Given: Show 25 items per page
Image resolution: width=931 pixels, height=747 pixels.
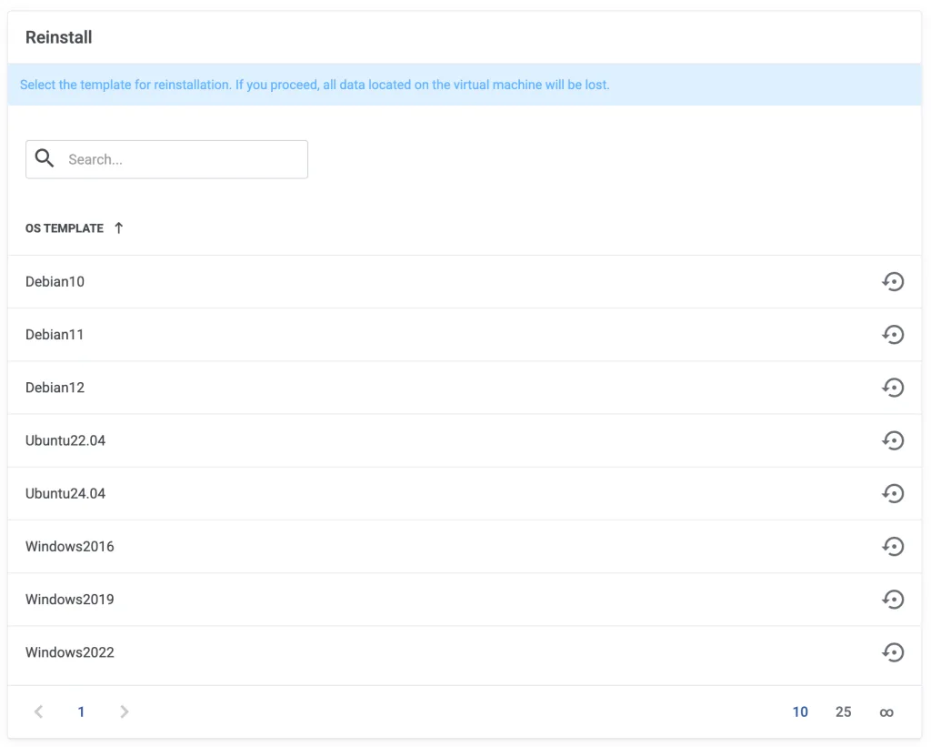Looking at the screenshot, I should click(x=843, y=712).
